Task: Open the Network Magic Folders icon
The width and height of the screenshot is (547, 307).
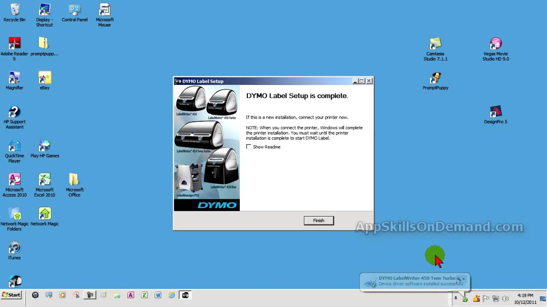Action: tap(15, 219)
